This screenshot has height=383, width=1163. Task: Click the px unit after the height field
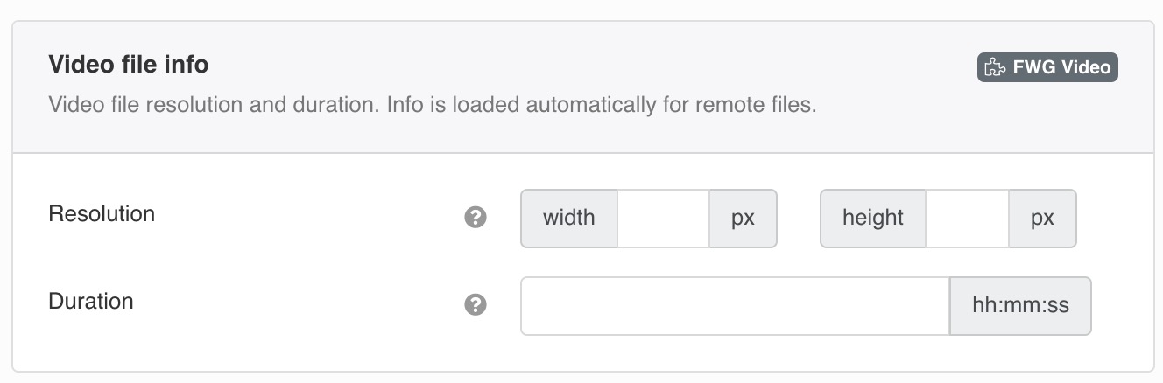tap(1042, 219)
